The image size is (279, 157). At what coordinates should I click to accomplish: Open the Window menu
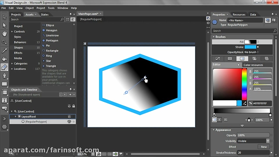click(x=62, y=8)
